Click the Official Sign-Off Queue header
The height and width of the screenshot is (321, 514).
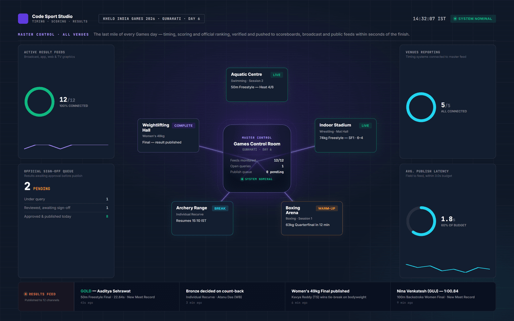(x=49, y=171)
